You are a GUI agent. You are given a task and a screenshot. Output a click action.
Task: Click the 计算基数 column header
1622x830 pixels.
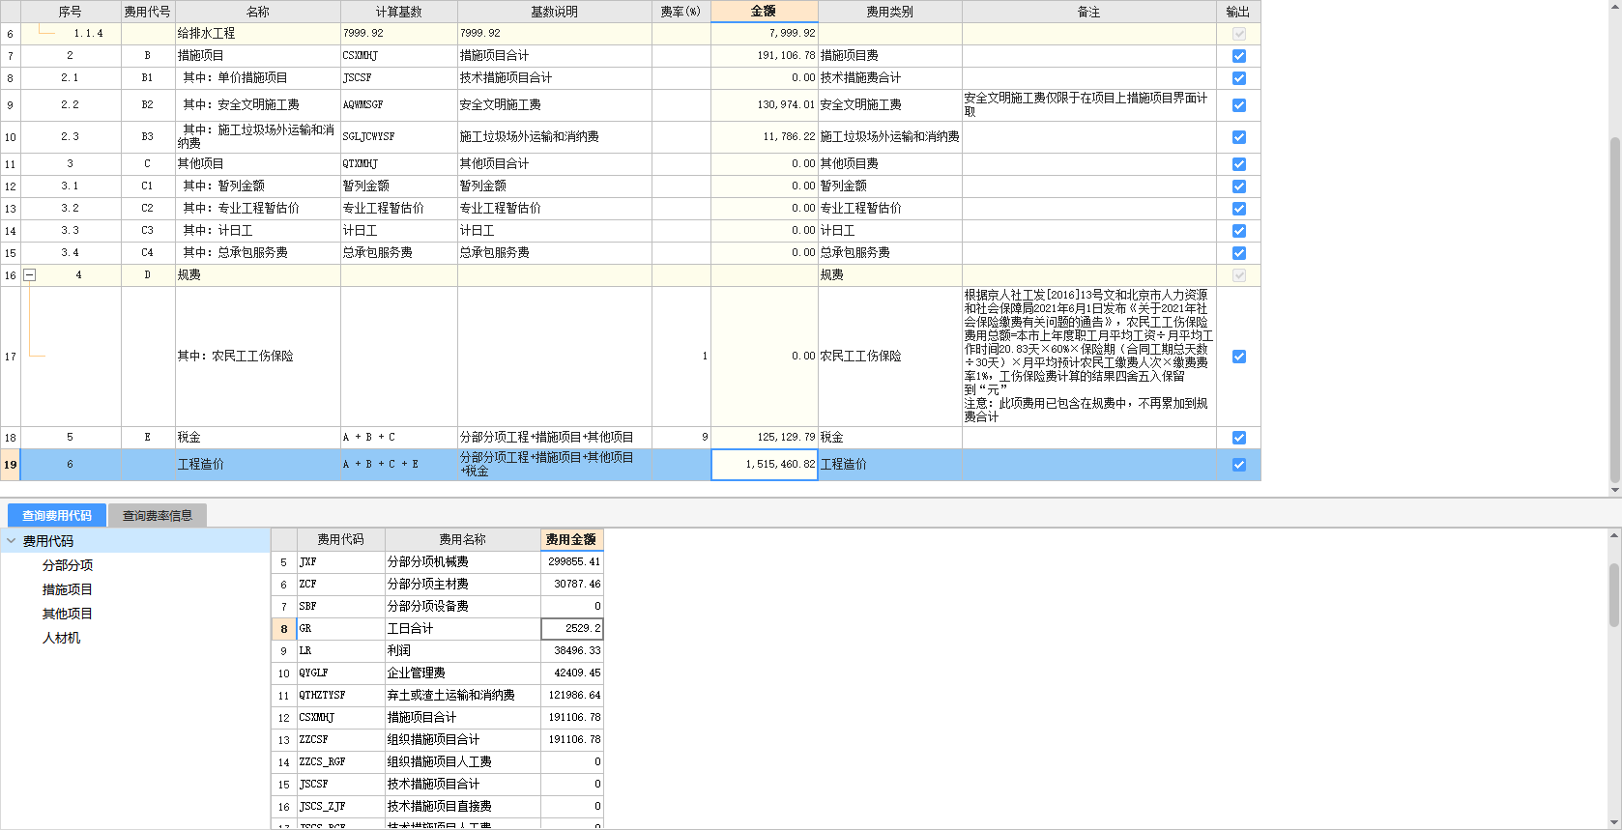coord(399,12)
